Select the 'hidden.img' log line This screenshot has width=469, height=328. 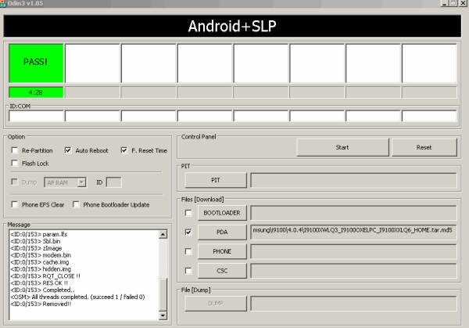(41, 269)
